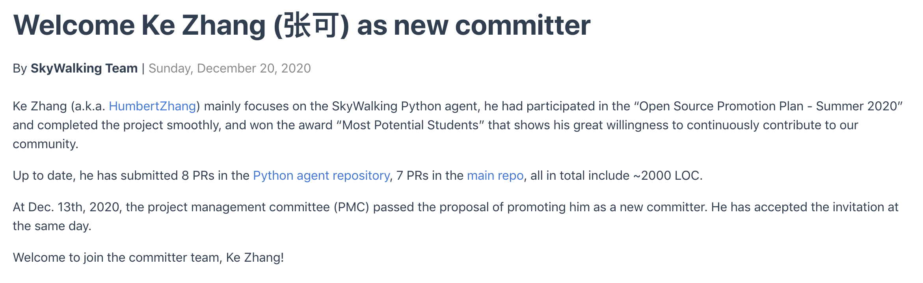Click the date Sunday, December 20, 2020
Image resolution: width=923 pixels, height=283 pixels.
[x=229, y=69]
